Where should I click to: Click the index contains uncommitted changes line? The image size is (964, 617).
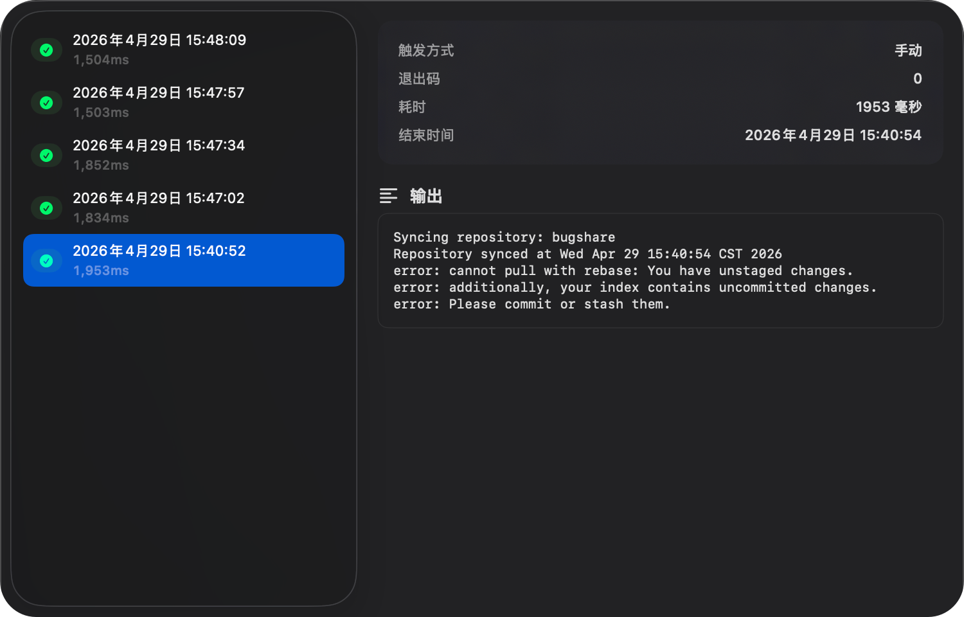pos(635,287)
